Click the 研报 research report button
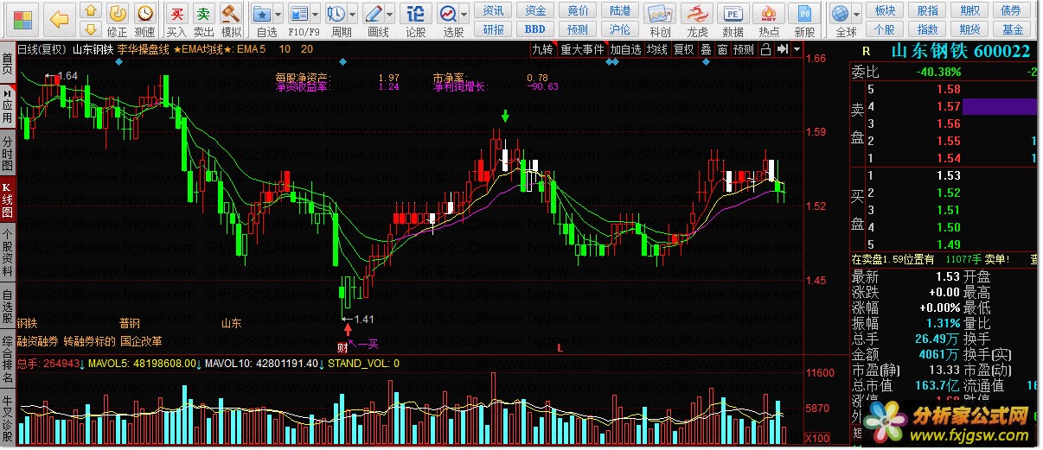This screenshot has width=1043, height=450. tap(494, 29)
